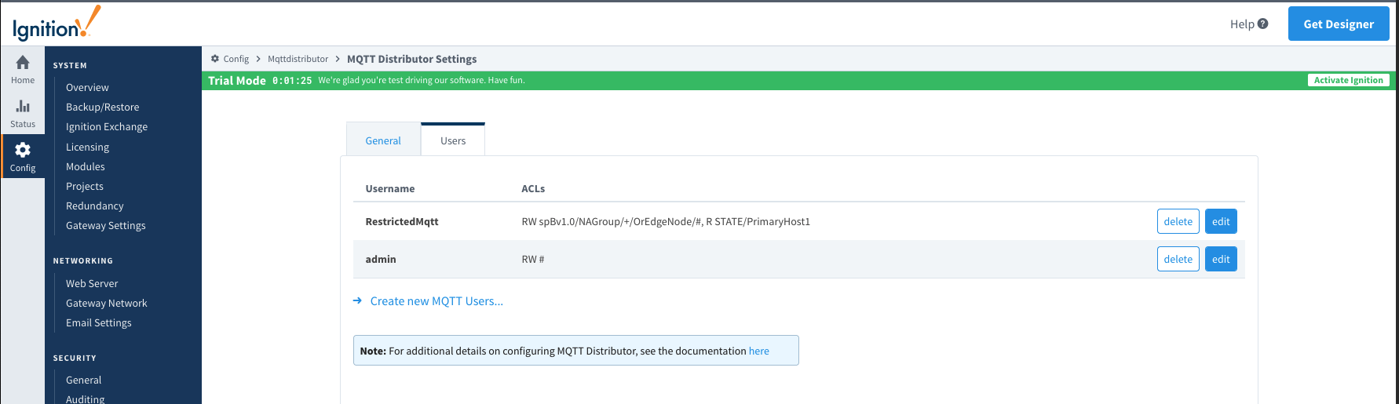Click RestrictedMqtt ACL text starting 'RW spBv1.0'
Image resolution: width=1399 pixels, height=404 pixels.
point(666,221)
